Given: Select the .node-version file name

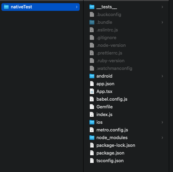Looking at the screenshot, I should tap(111, 45).
